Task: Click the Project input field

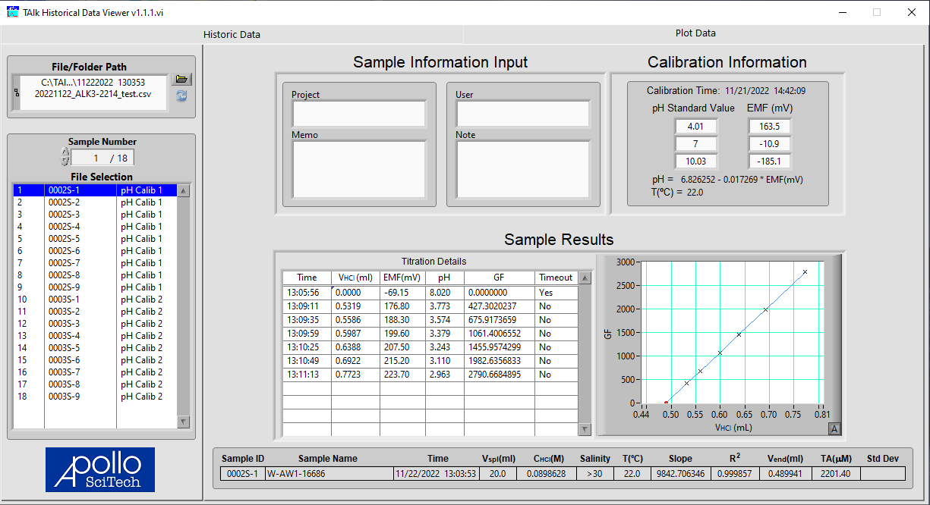Action: (x=358, y=114)
